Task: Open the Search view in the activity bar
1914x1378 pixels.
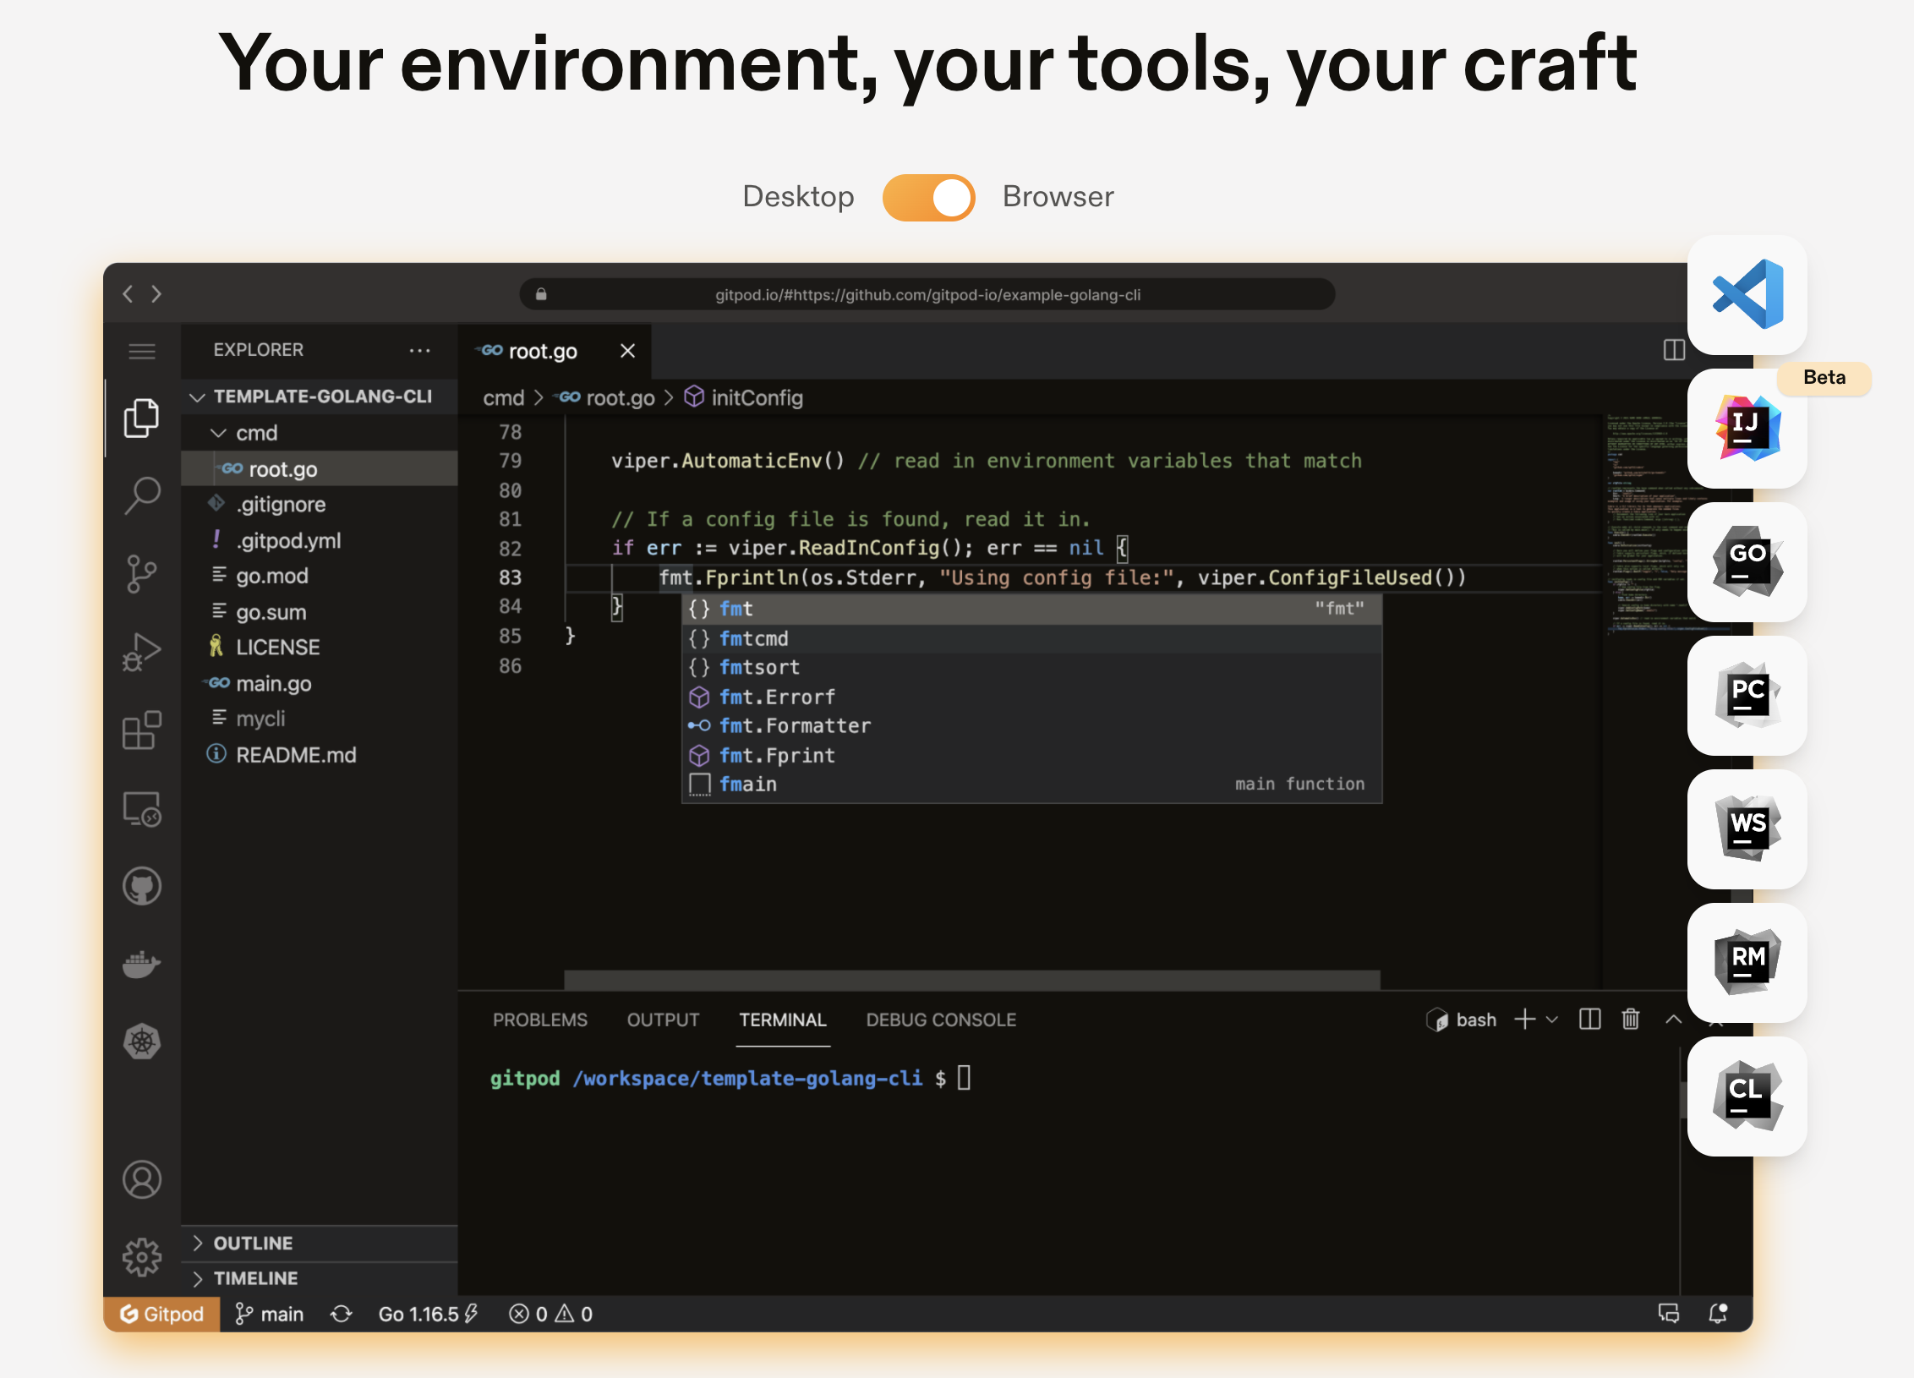Action: tap(142, 495)
